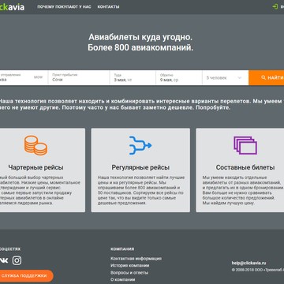Open the 'Вопросы и ответы' footer link
The height and width of the screenshot is (284, 284).
129,273
